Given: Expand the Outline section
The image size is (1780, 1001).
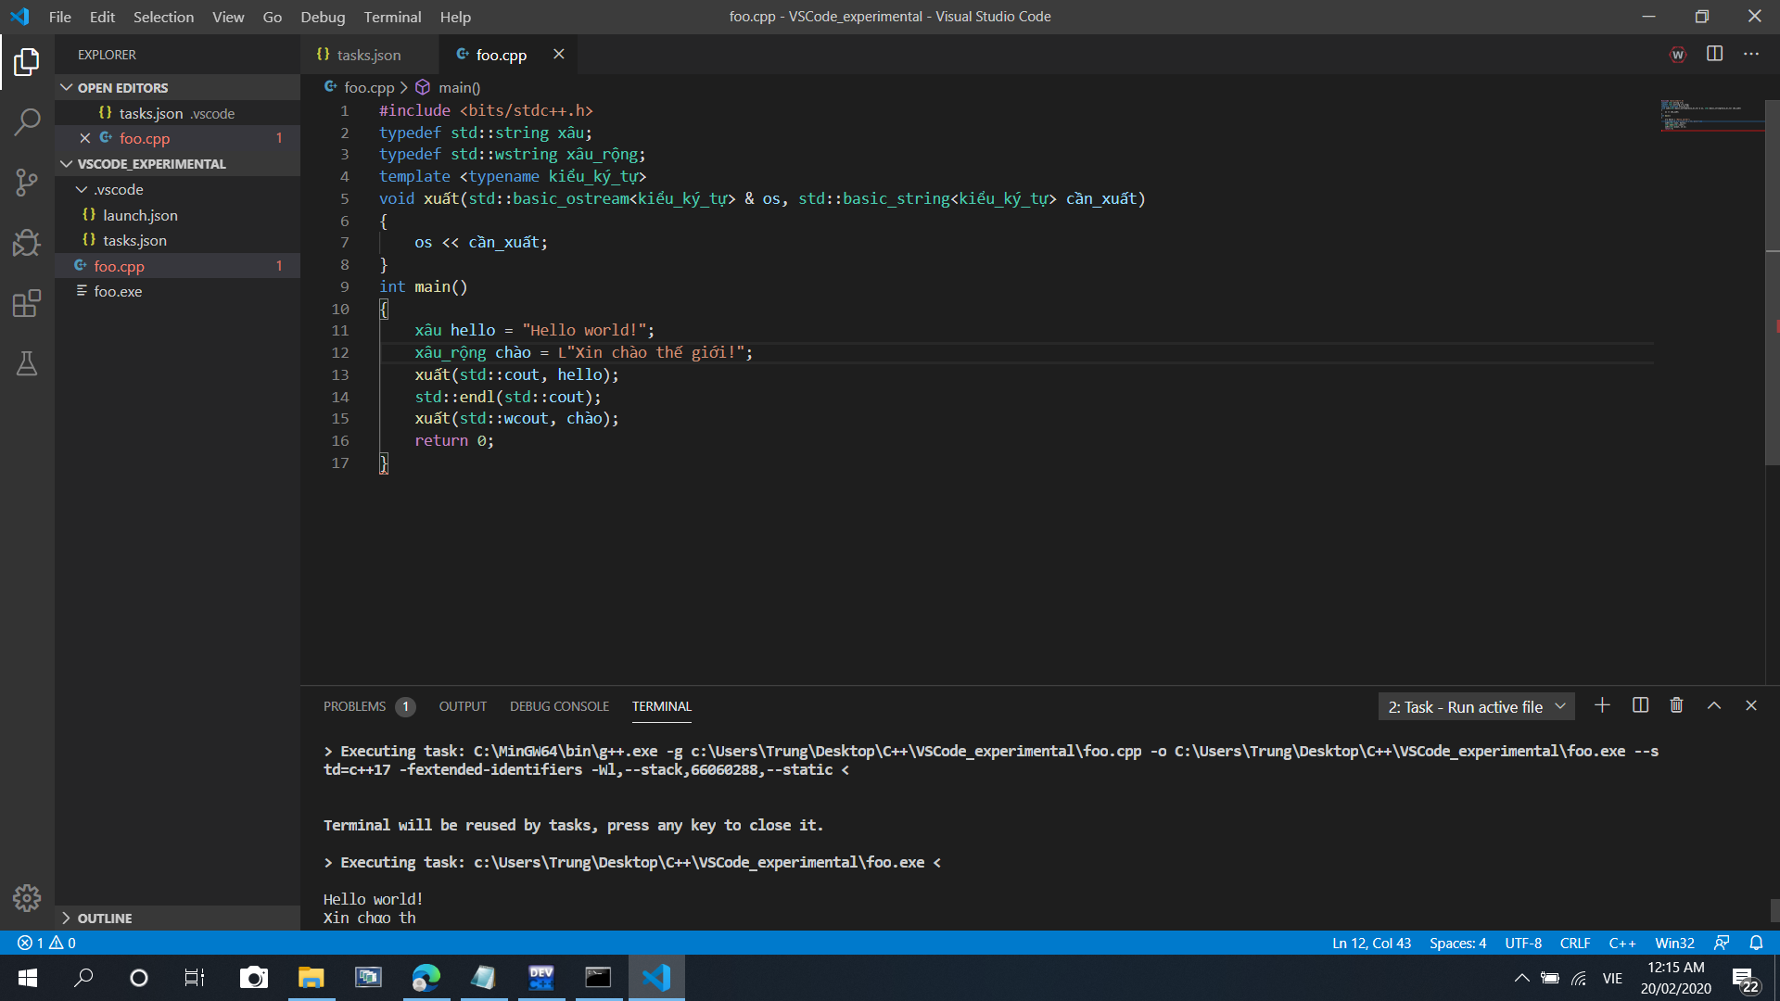Looking at the screenshot, I should click(67, 918).
